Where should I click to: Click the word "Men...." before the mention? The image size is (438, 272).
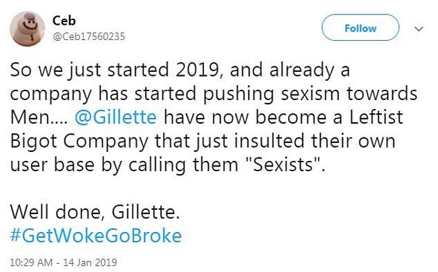(39, 117)
